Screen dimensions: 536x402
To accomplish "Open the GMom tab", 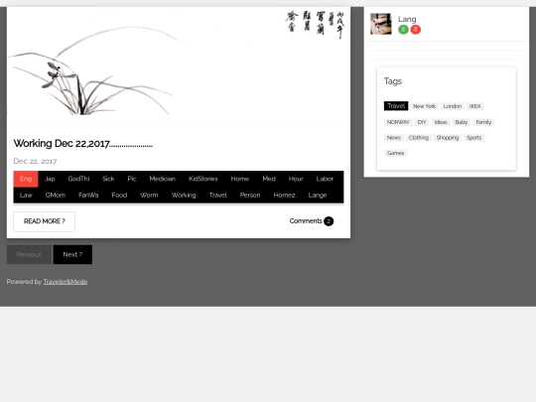I will tap(56, 196).
